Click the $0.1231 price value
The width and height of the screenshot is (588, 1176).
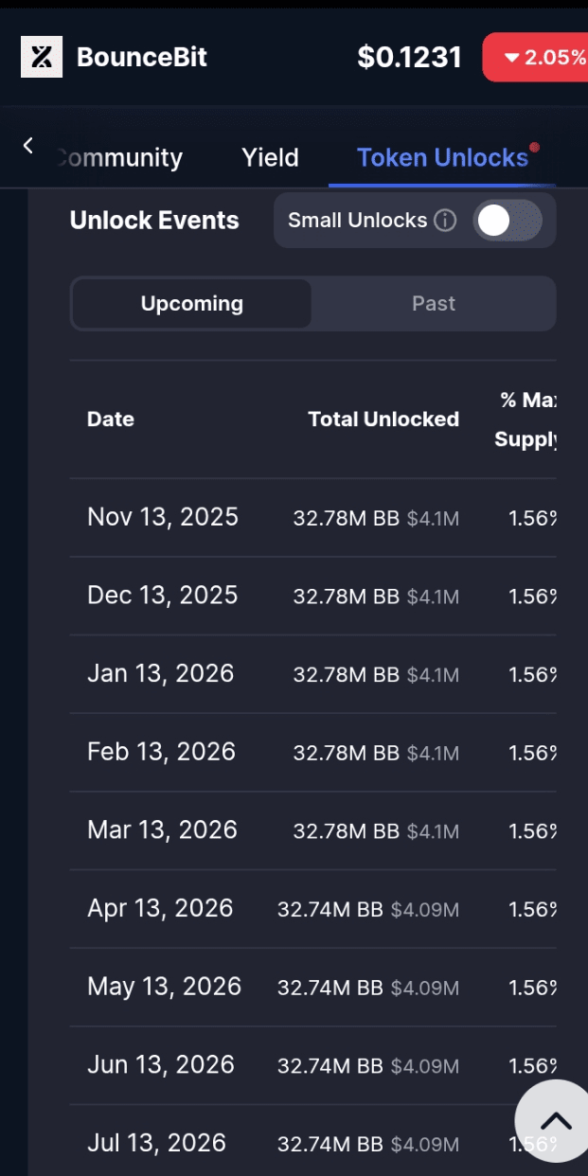[x=409, y=57]
